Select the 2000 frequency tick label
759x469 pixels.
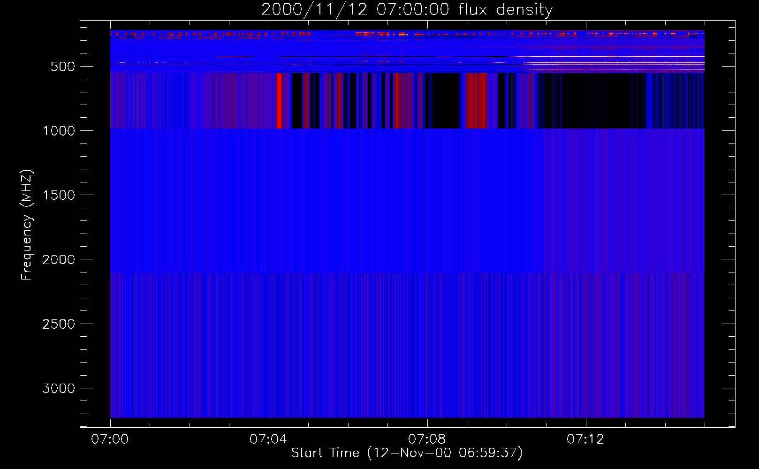pyautogui.click(x=59, y=260)
